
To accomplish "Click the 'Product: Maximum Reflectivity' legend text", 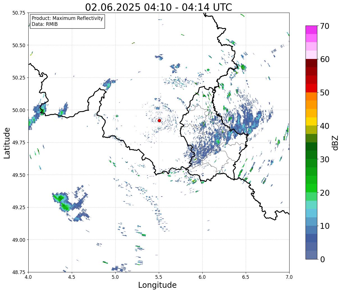I will (x=67, y=18).
